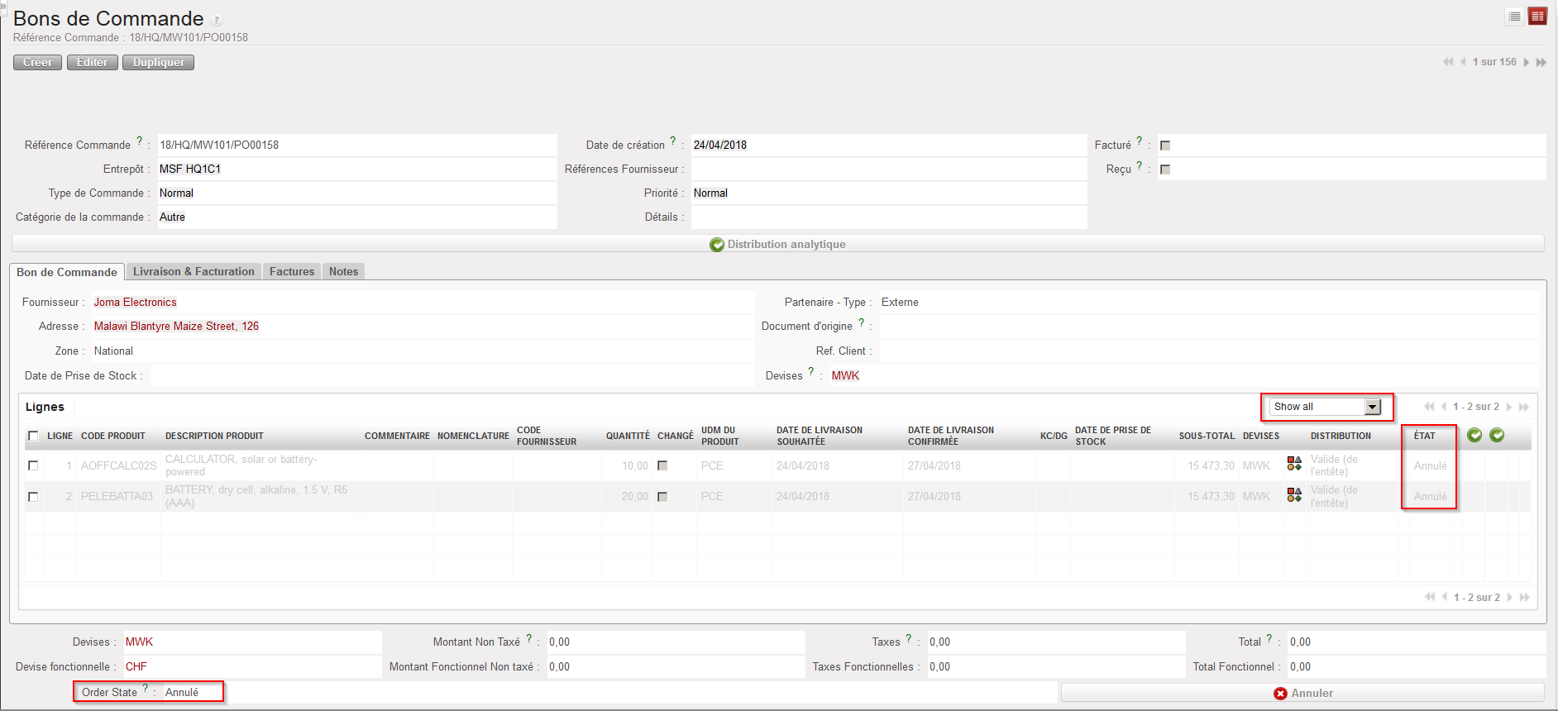The height and width of the screenshot is (711, 1558).
Task: Select line 1 row checkbox
Action: [33, 465]
